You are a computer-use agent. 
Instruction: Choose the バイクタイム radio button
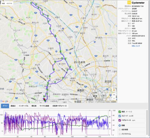pos(120,134)
